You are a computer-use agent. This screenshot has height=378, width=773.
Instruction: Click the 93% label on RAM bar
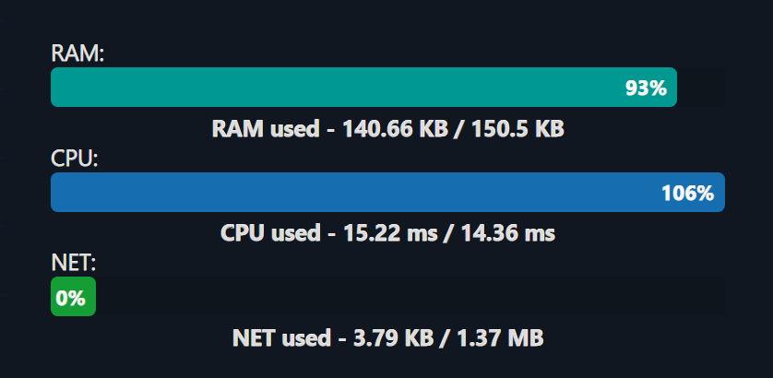pyautogui.click(x=646, y=89)
